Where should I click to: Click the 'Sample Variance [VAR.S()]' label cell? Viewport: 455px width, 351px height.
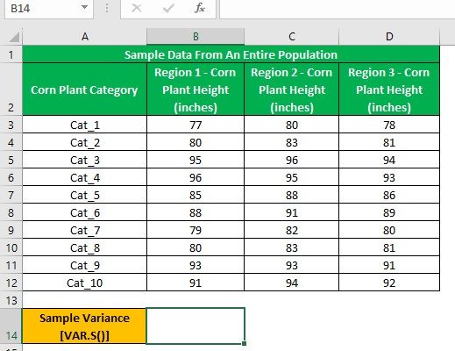[84, 326]
